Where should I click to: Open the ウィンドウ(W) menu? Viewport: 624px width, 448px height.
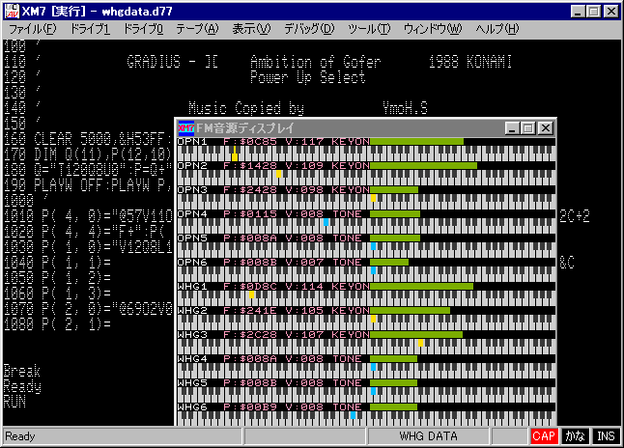tap(433, 29)
